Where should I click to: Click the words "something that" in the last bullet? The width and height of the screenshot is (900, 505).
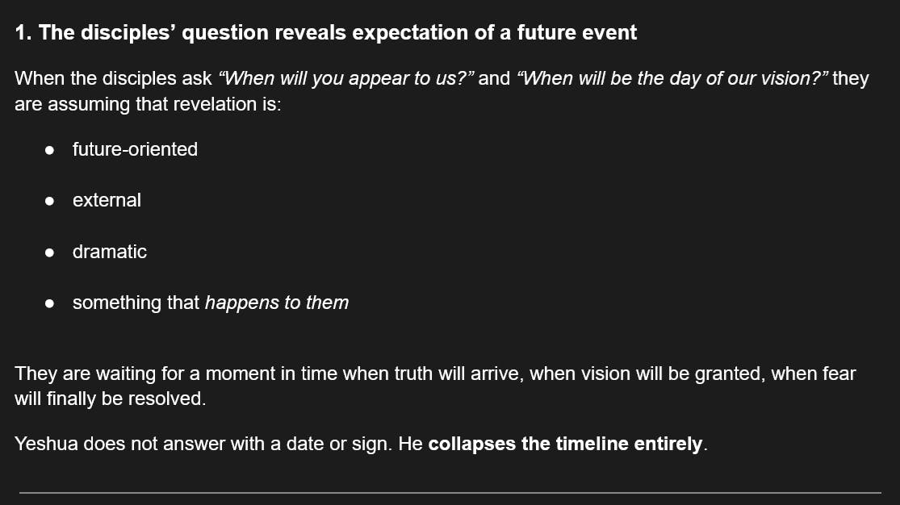[136, 303]
